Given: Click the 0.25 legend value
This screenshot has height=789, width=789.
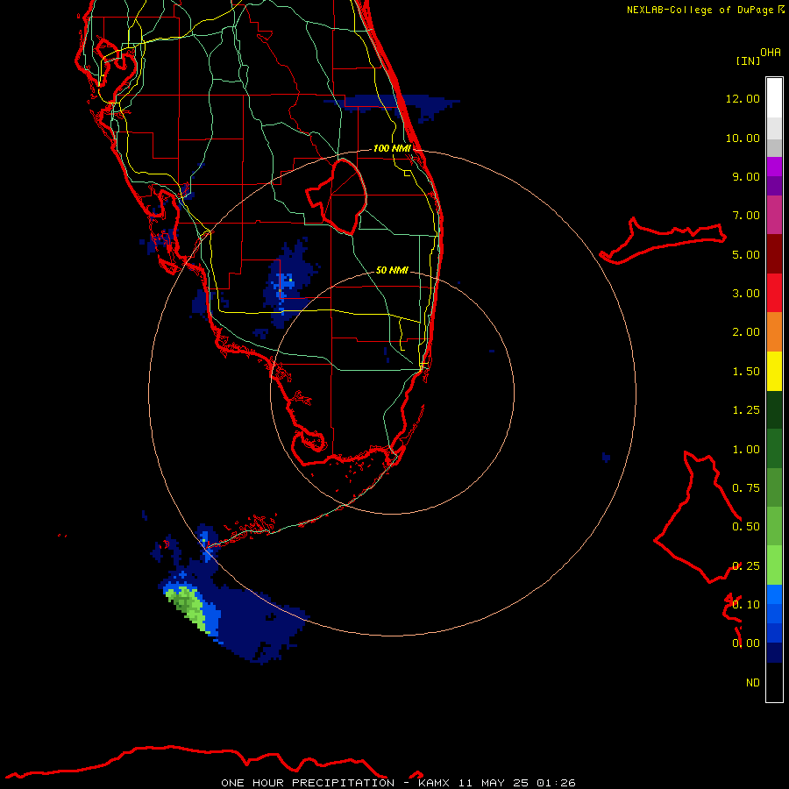Looking at the screenshot, I should (x=746, y=566).
